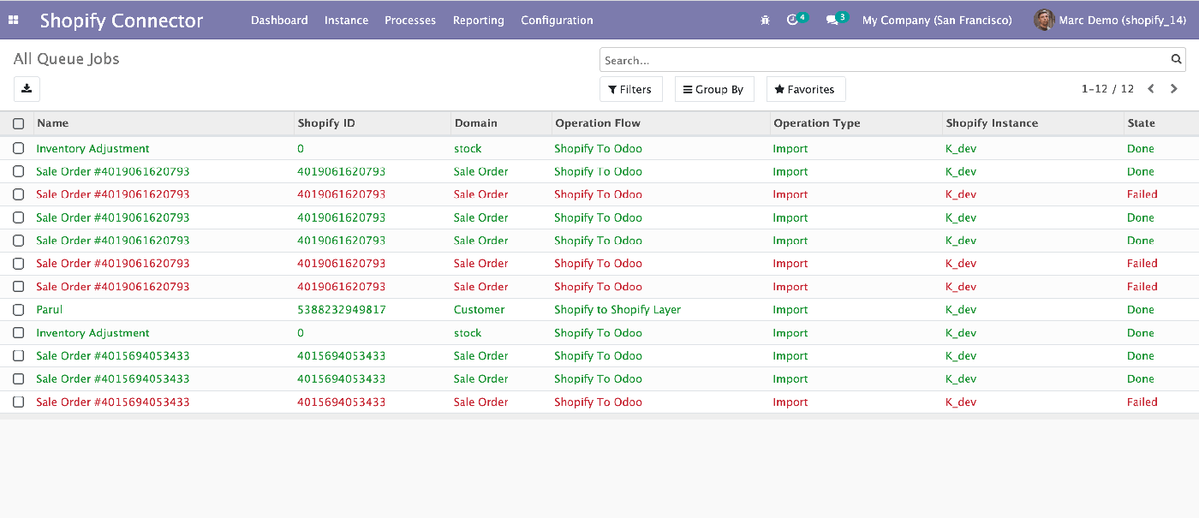
Task: Open the Filters dropdown
Action: tap(630, 89)
